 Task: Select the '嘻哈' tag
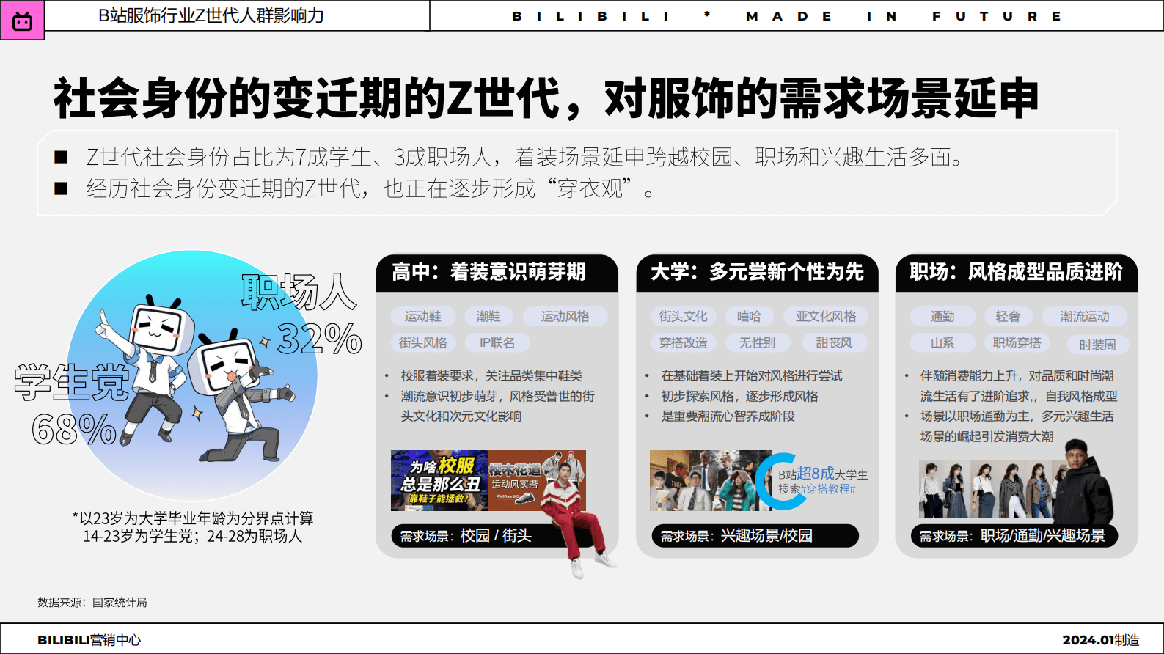point(749,316)
